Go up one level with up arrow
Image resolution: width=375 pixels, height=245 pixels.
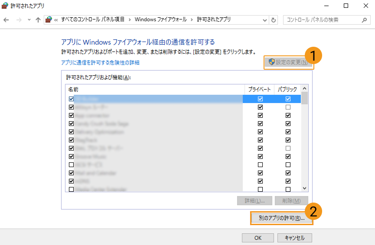tap(38, 20)
